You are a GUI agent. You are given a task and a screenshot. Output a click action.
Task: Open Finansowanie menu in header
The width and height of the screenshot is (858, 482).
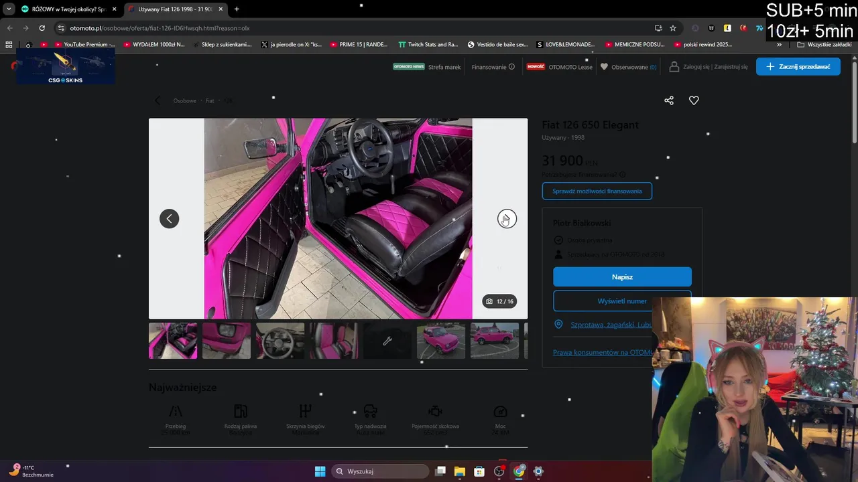493,67
